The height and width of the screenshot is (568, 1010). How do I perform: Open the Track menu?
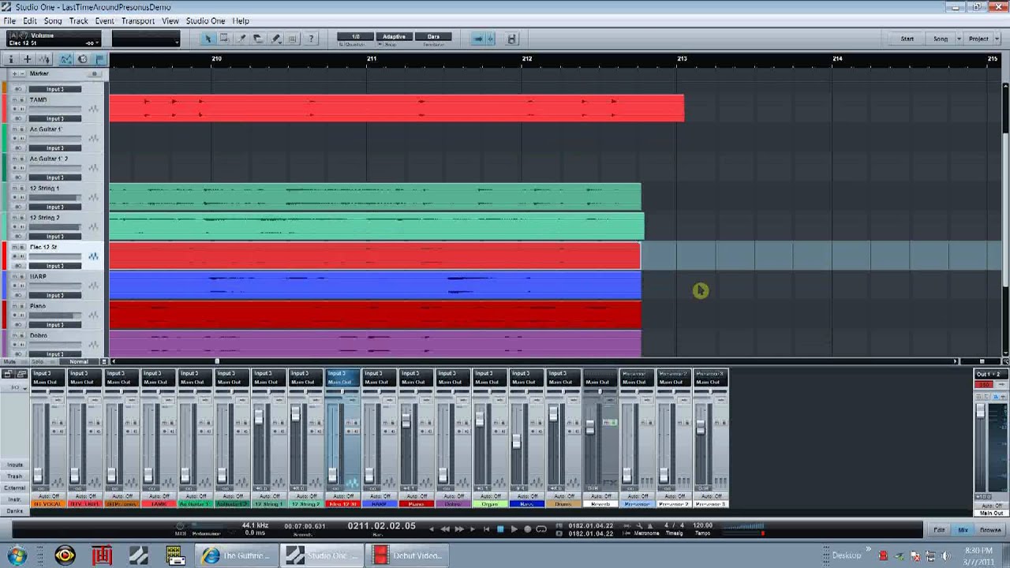pos(79,21)
